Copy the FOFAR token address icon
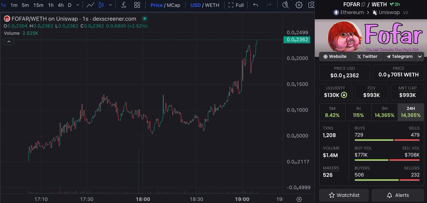Viewport: 427px width, 203px height. pyautogui.click(x=363, y=5)
